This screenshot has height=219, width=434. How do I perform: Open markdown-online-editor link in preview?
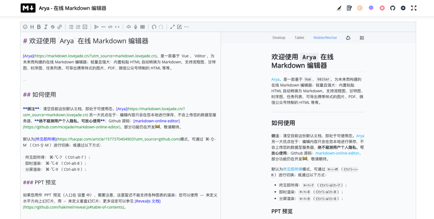point(337,153)
